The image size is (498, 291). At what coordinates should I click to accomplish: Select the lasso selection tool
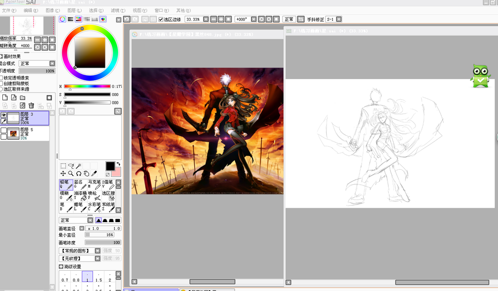click(71, 166)
